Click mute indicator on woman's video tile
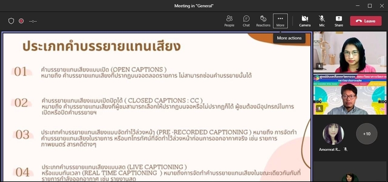Viewport: 388px width, 182px height. coord(319,66)
